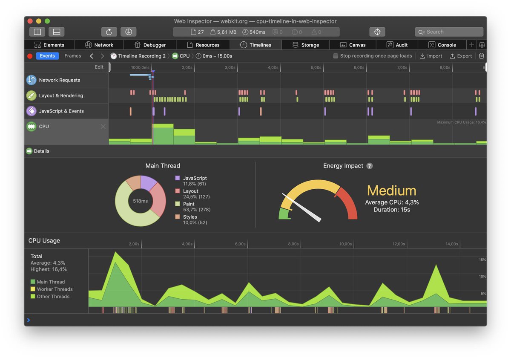Start element selection with the crosshair button
The height and width of the screenshot is (358, 511).
pos(377,32)
